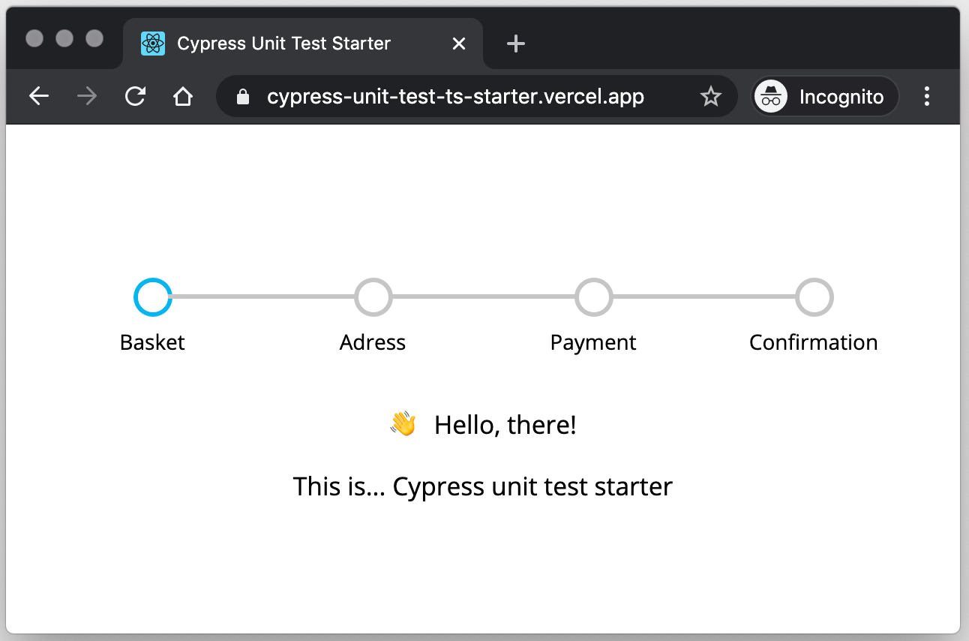Click the forward navigation arrow
Viewport: 969px width, 641px height.
(87, 96)
